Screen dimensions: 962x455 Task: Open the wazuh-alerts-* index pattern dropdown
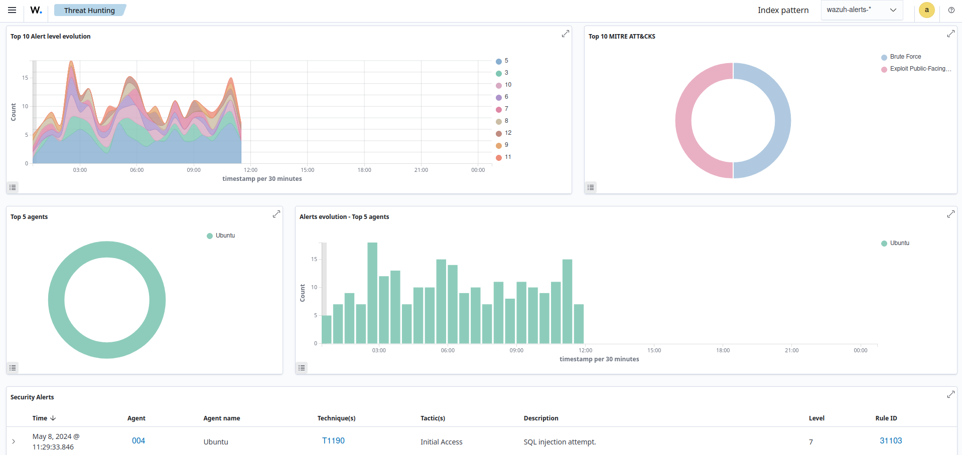[x=861, y=10]
